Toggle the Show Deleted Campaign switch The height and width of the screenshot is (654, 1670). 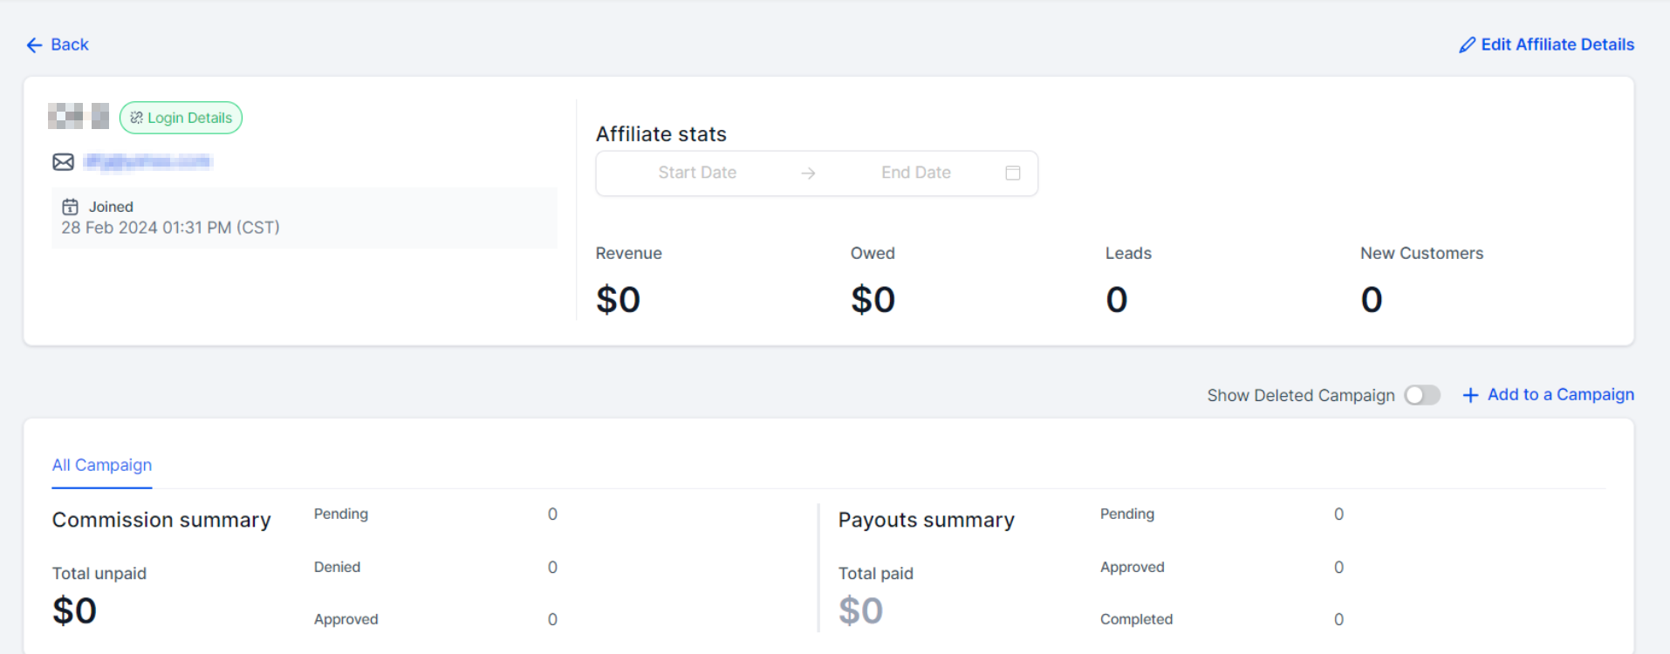[x=1421, y=395]
